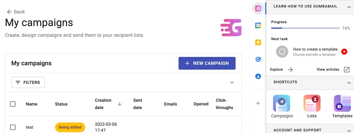Screen dimensions: 354x133
Task: Tick the checkbox for the test campaign
Action: tap(13, 127)
